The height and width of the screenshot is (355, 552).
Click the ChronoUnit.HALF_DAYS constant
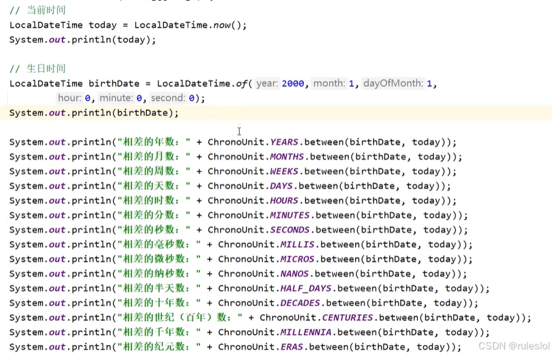[306, 288]
